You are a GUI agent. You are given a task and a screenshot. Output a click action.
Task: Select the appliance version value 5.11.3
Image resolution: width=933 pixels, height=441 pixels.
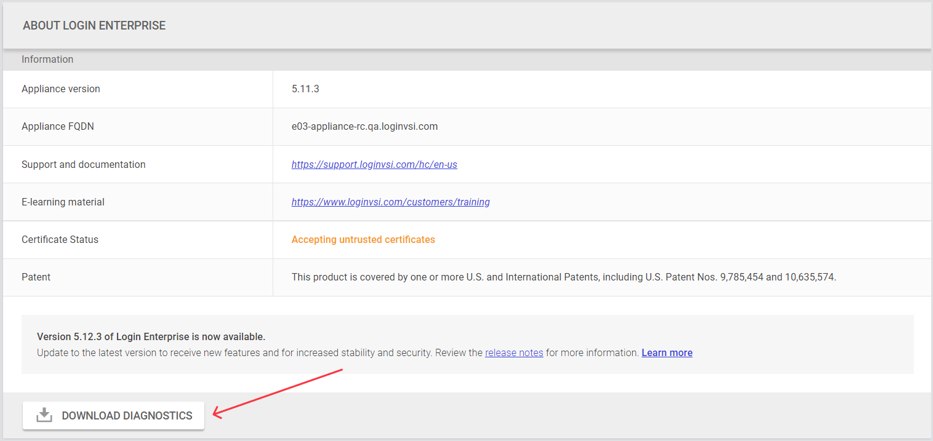(305, 89)
